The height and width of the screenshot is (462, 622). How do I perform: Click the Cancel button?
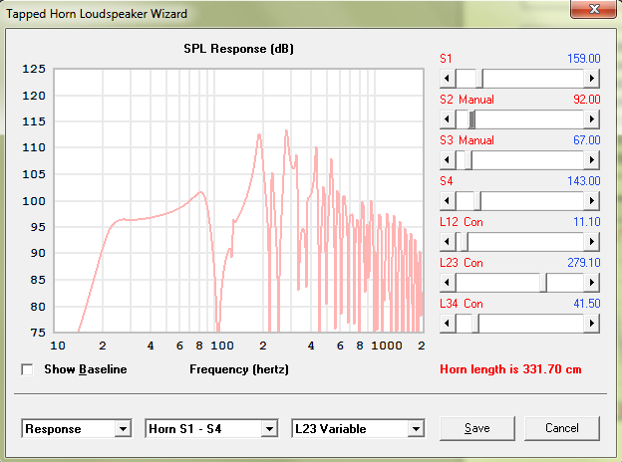[562, 428]
